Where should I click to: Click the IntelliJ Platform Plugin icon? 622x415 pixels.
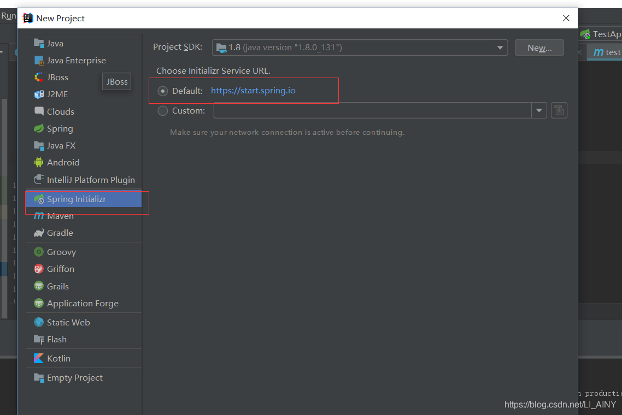pyautogui.click(x=39, y=180)
